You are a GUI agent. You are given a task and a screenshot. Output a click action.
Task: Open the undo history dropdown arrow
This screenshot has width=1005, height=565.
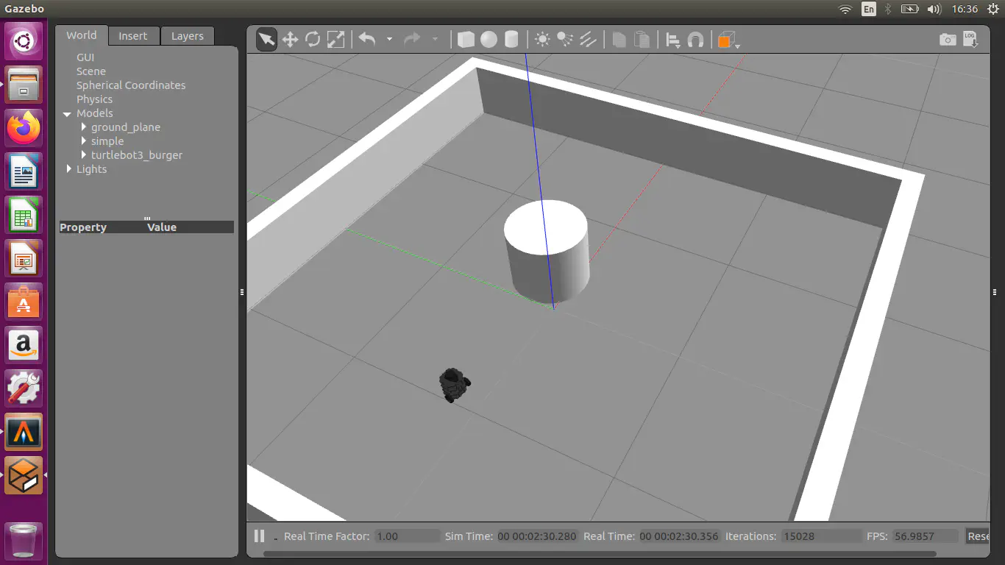389,40
